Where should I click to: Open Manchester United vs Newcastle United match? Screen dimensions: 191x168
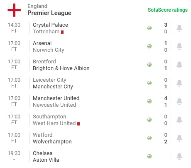[x=95, y=101]
